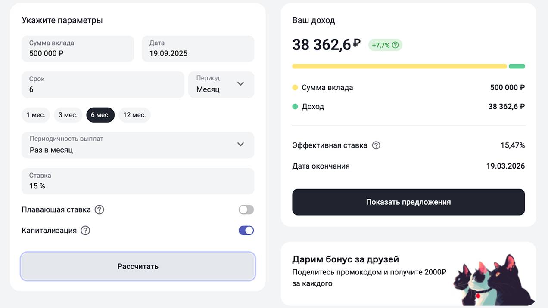Click help icon next to Плавающая ставка
The image size is (548, 308).
point(100,209)
